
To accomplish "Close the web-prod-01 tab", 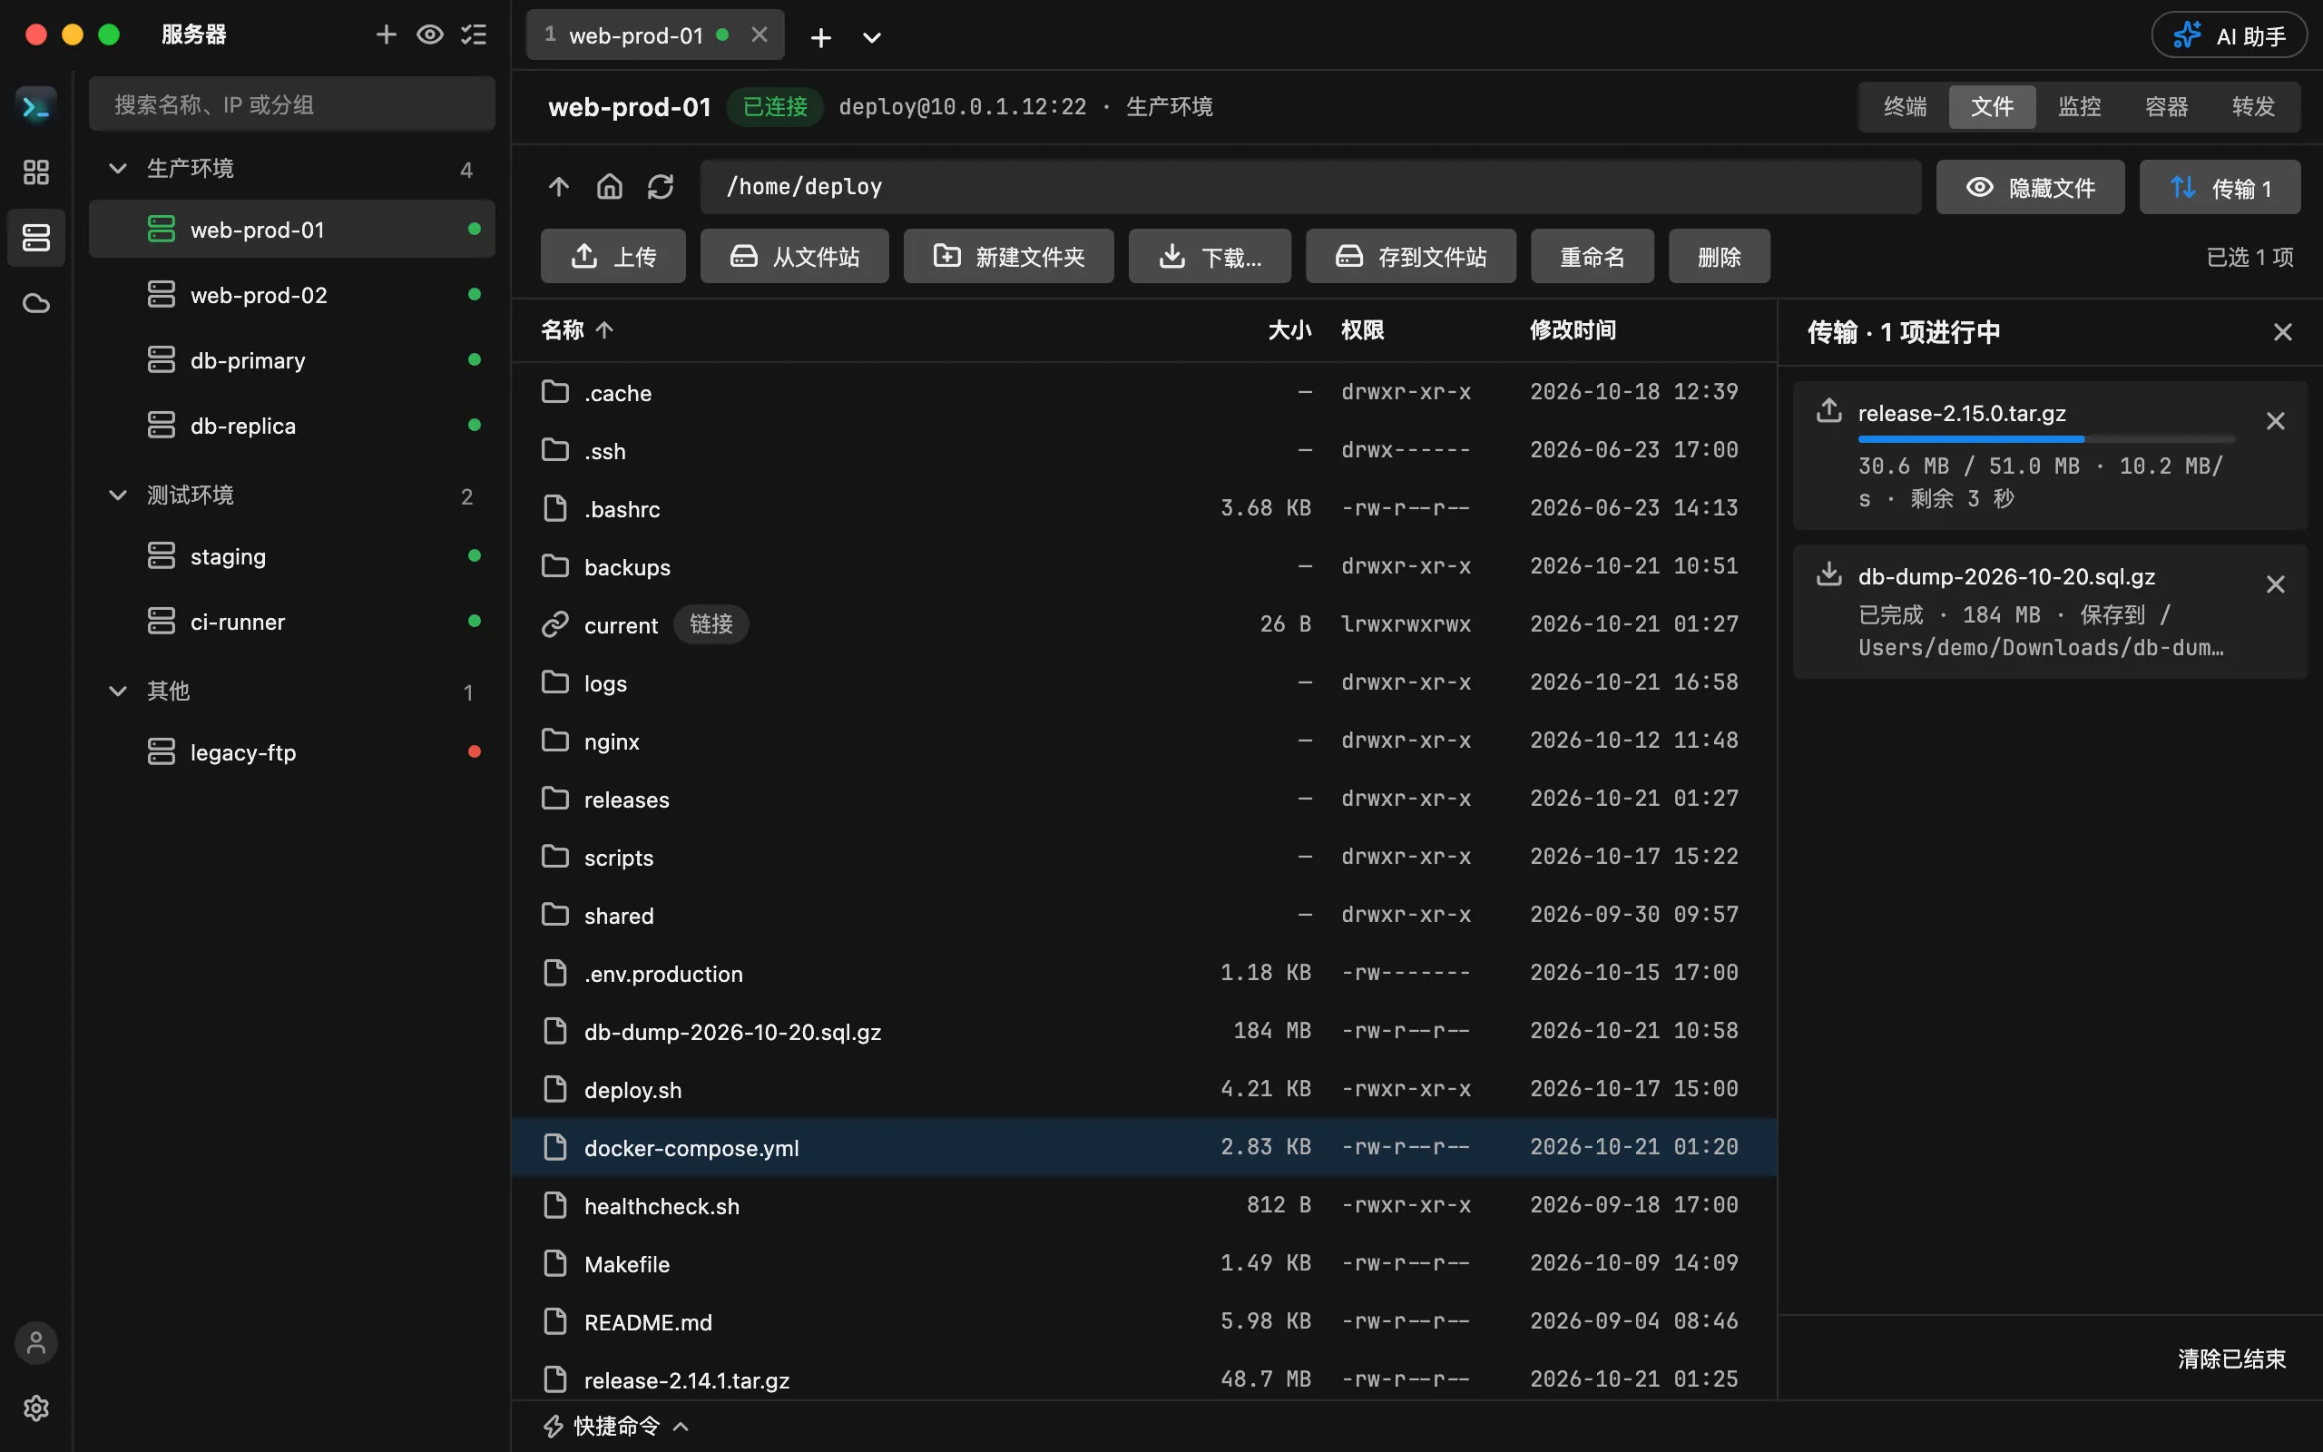I will [760, 34].
